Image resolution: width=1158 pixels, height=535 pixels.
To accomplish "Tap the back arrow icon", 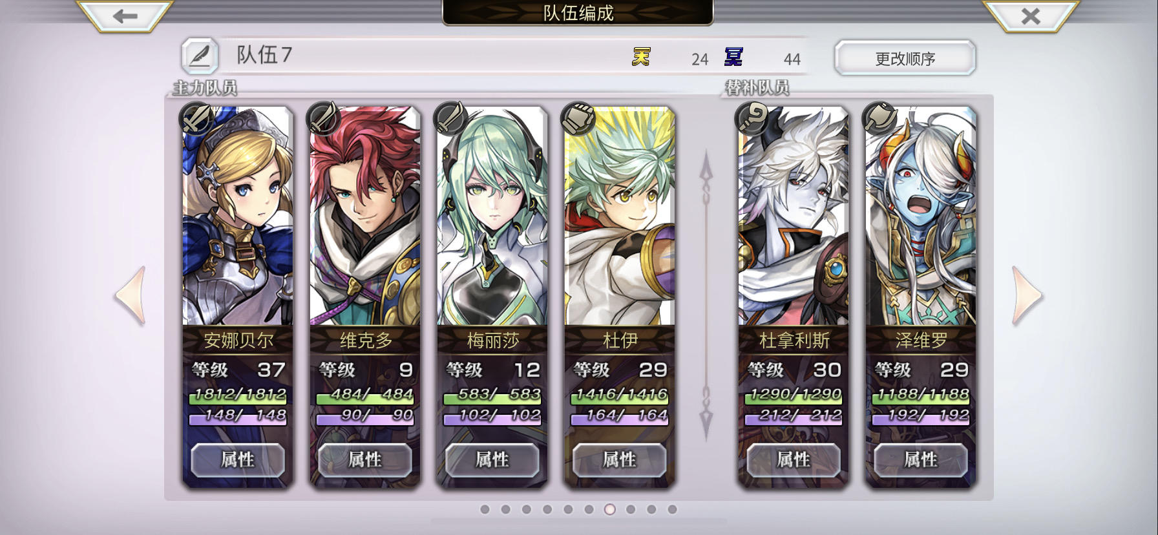I will [x=125, y=16].
